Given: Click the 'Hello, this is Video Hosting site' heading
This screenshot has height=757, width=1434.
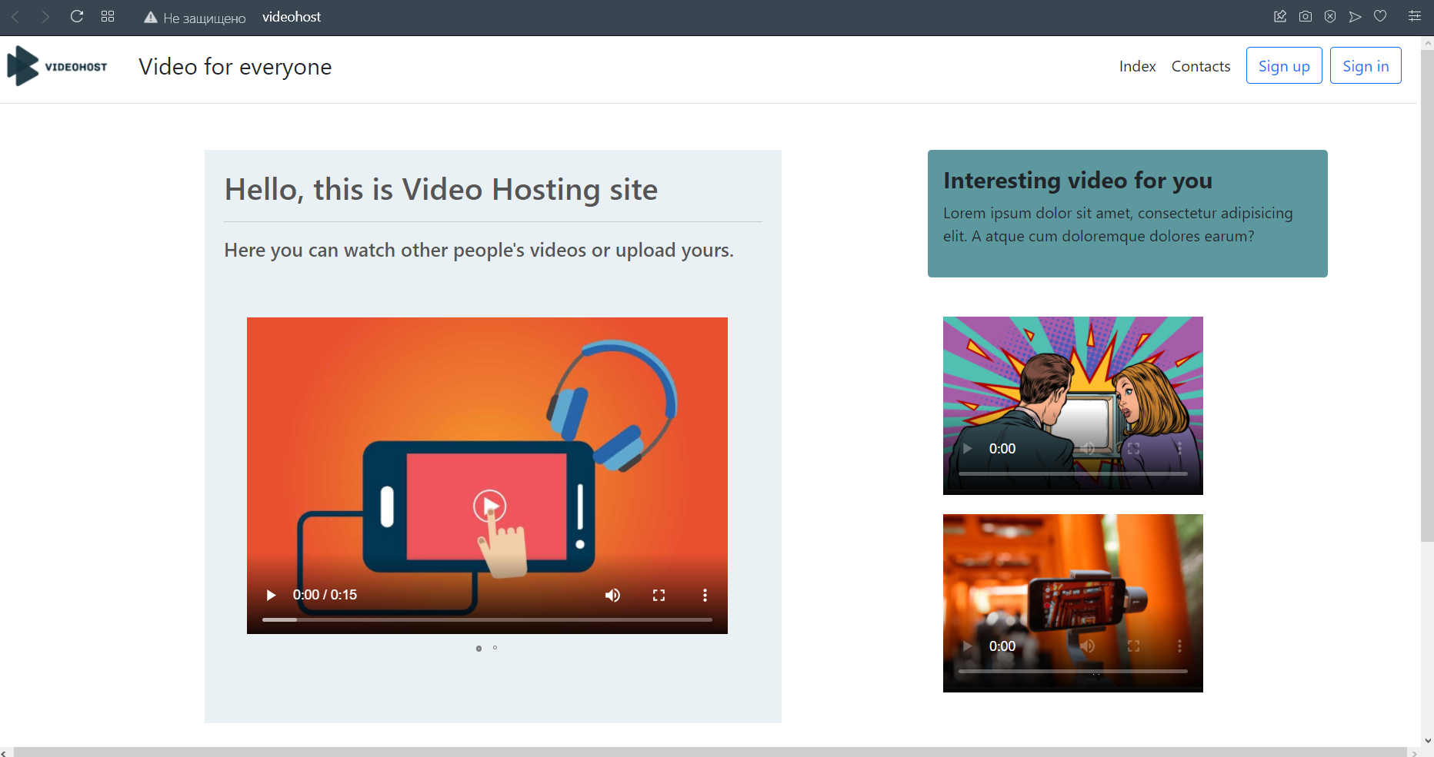Looking at the screenshot, I should pyautogui.click(x=441, y=190).
